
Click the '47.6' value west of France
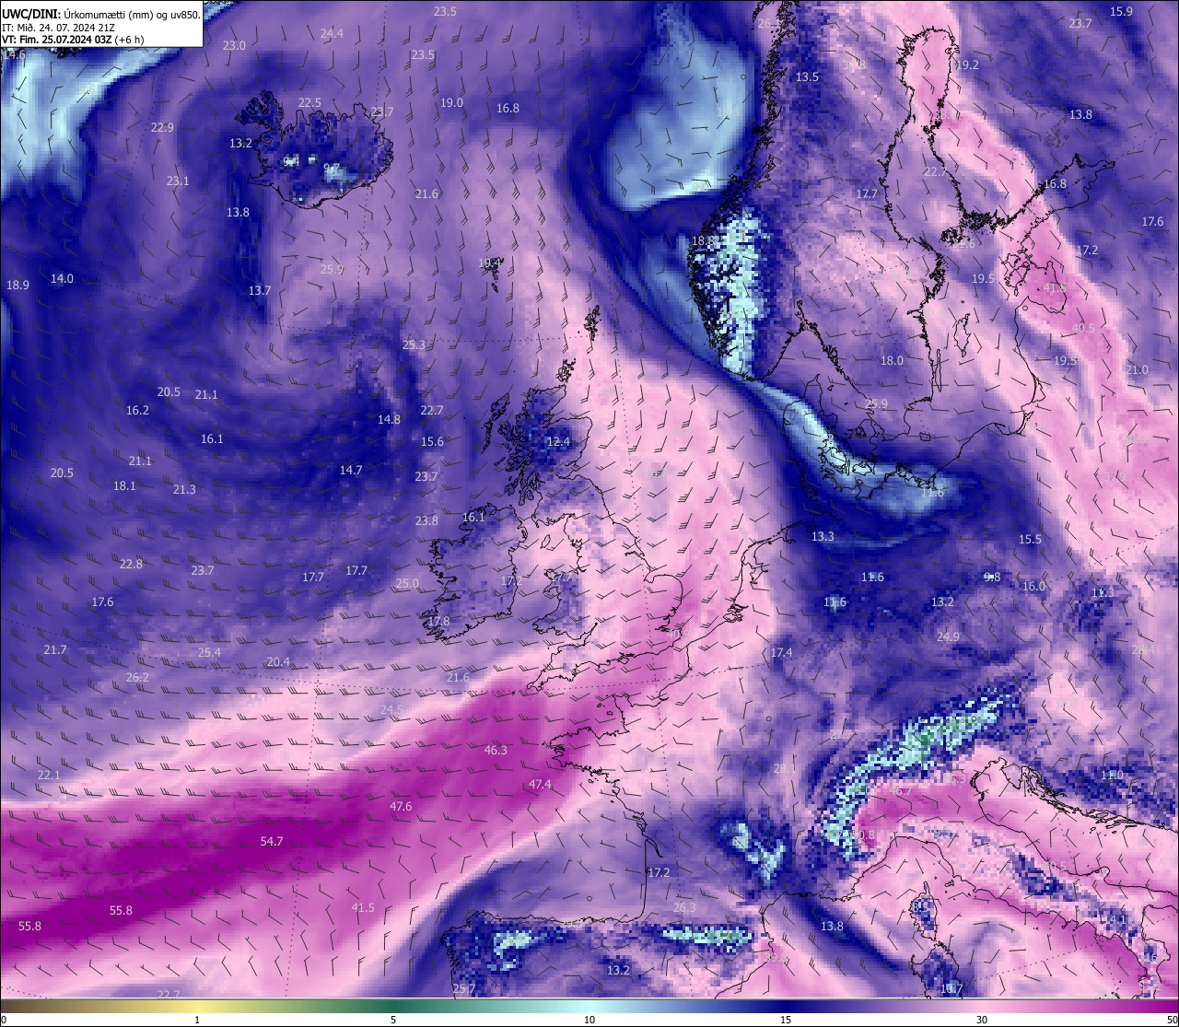click(x=401, y=807)
